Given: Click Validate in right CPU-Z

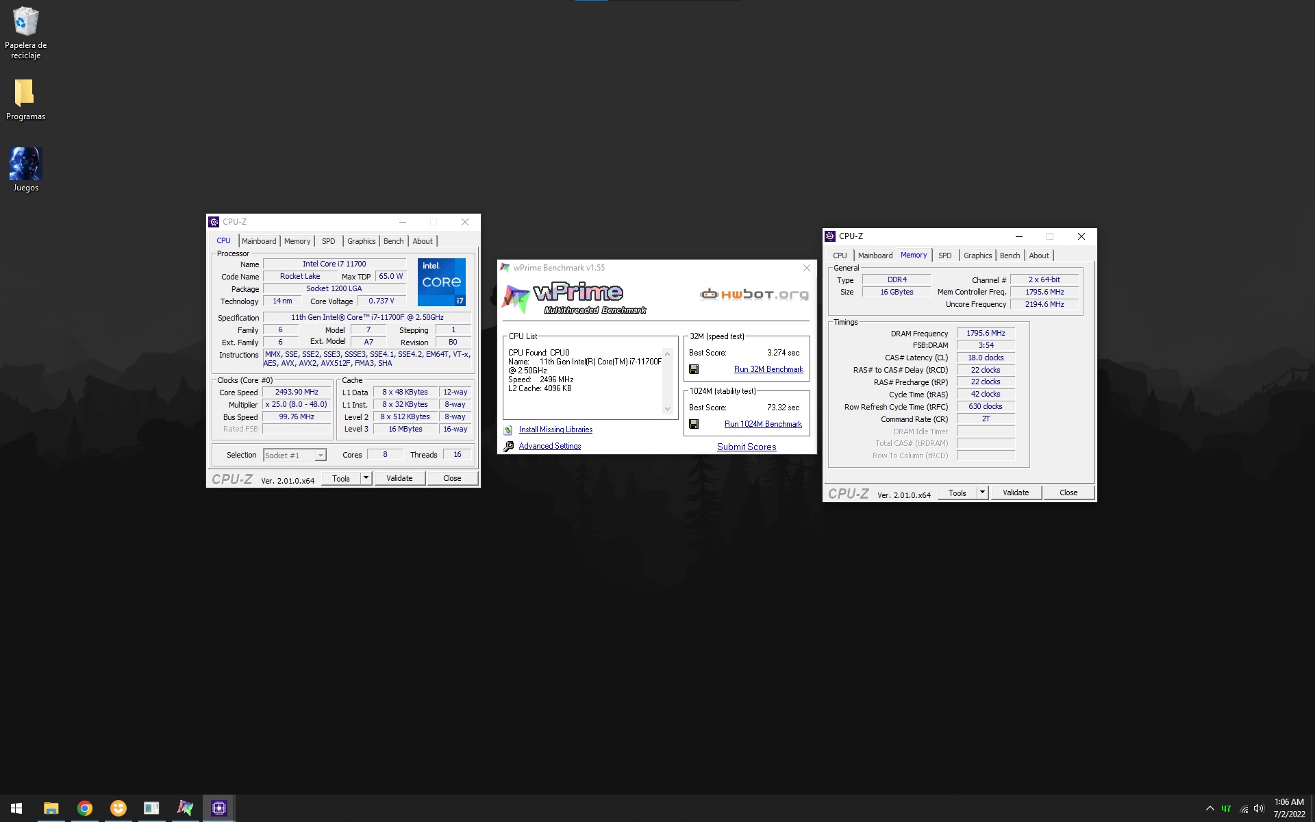Looking at the screenshot, I should click(1016, 493).
